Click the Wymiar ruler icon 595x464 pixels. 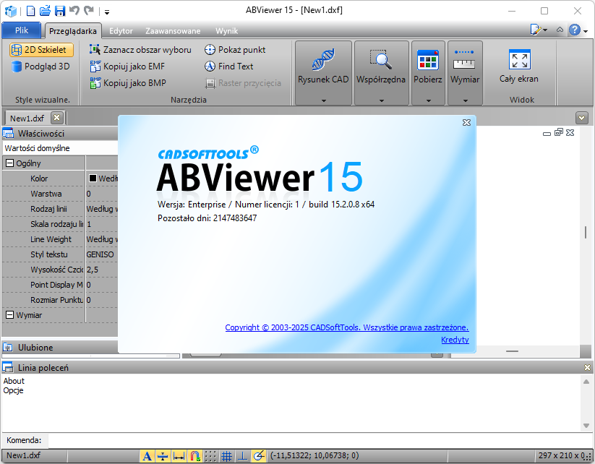tap(464, 59)
